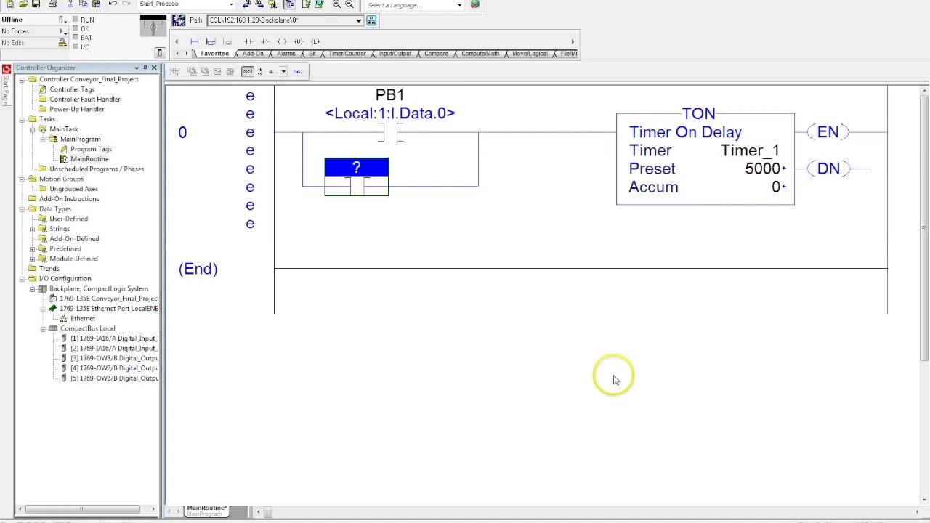Screen dimensions: 930x523
Task: Switch to the Compare instruction tab
Action: click(x=436, y=54)
